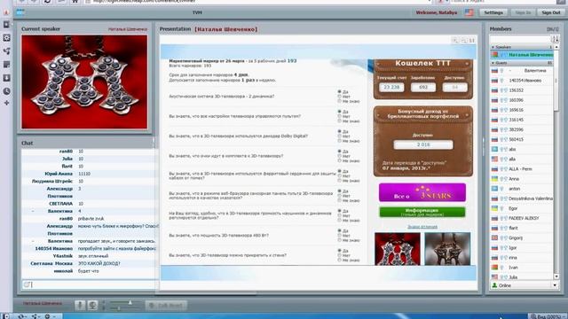Click chat message pribavte zvuk
Screen dimensions: 568x319
91,219
